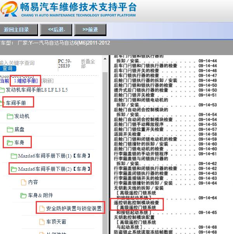Click page number 09-14-65

[208, 213]
